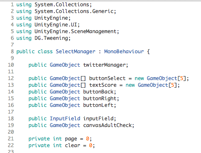The width and height of the screenshot is (201, 153).
Task: Click the orange 5 on line 12
Action: 182,78
